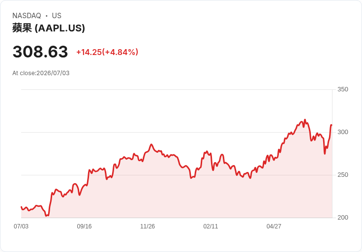Click the At close:2026/07/03 timestamp

click(41, 73)
